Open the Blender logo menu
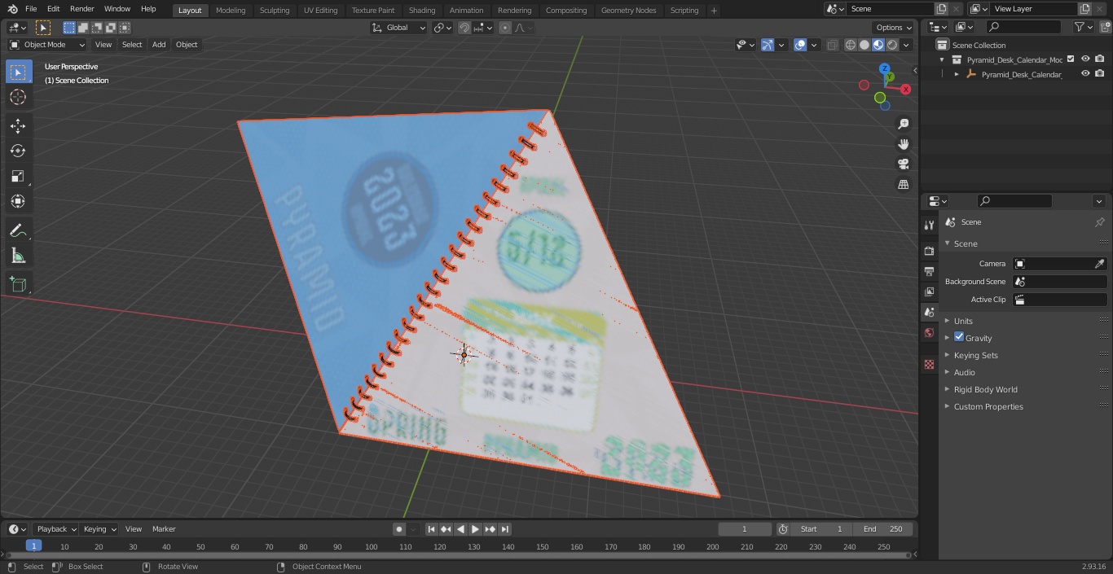This screenshot has height=574, width=1113. (12, 9)
